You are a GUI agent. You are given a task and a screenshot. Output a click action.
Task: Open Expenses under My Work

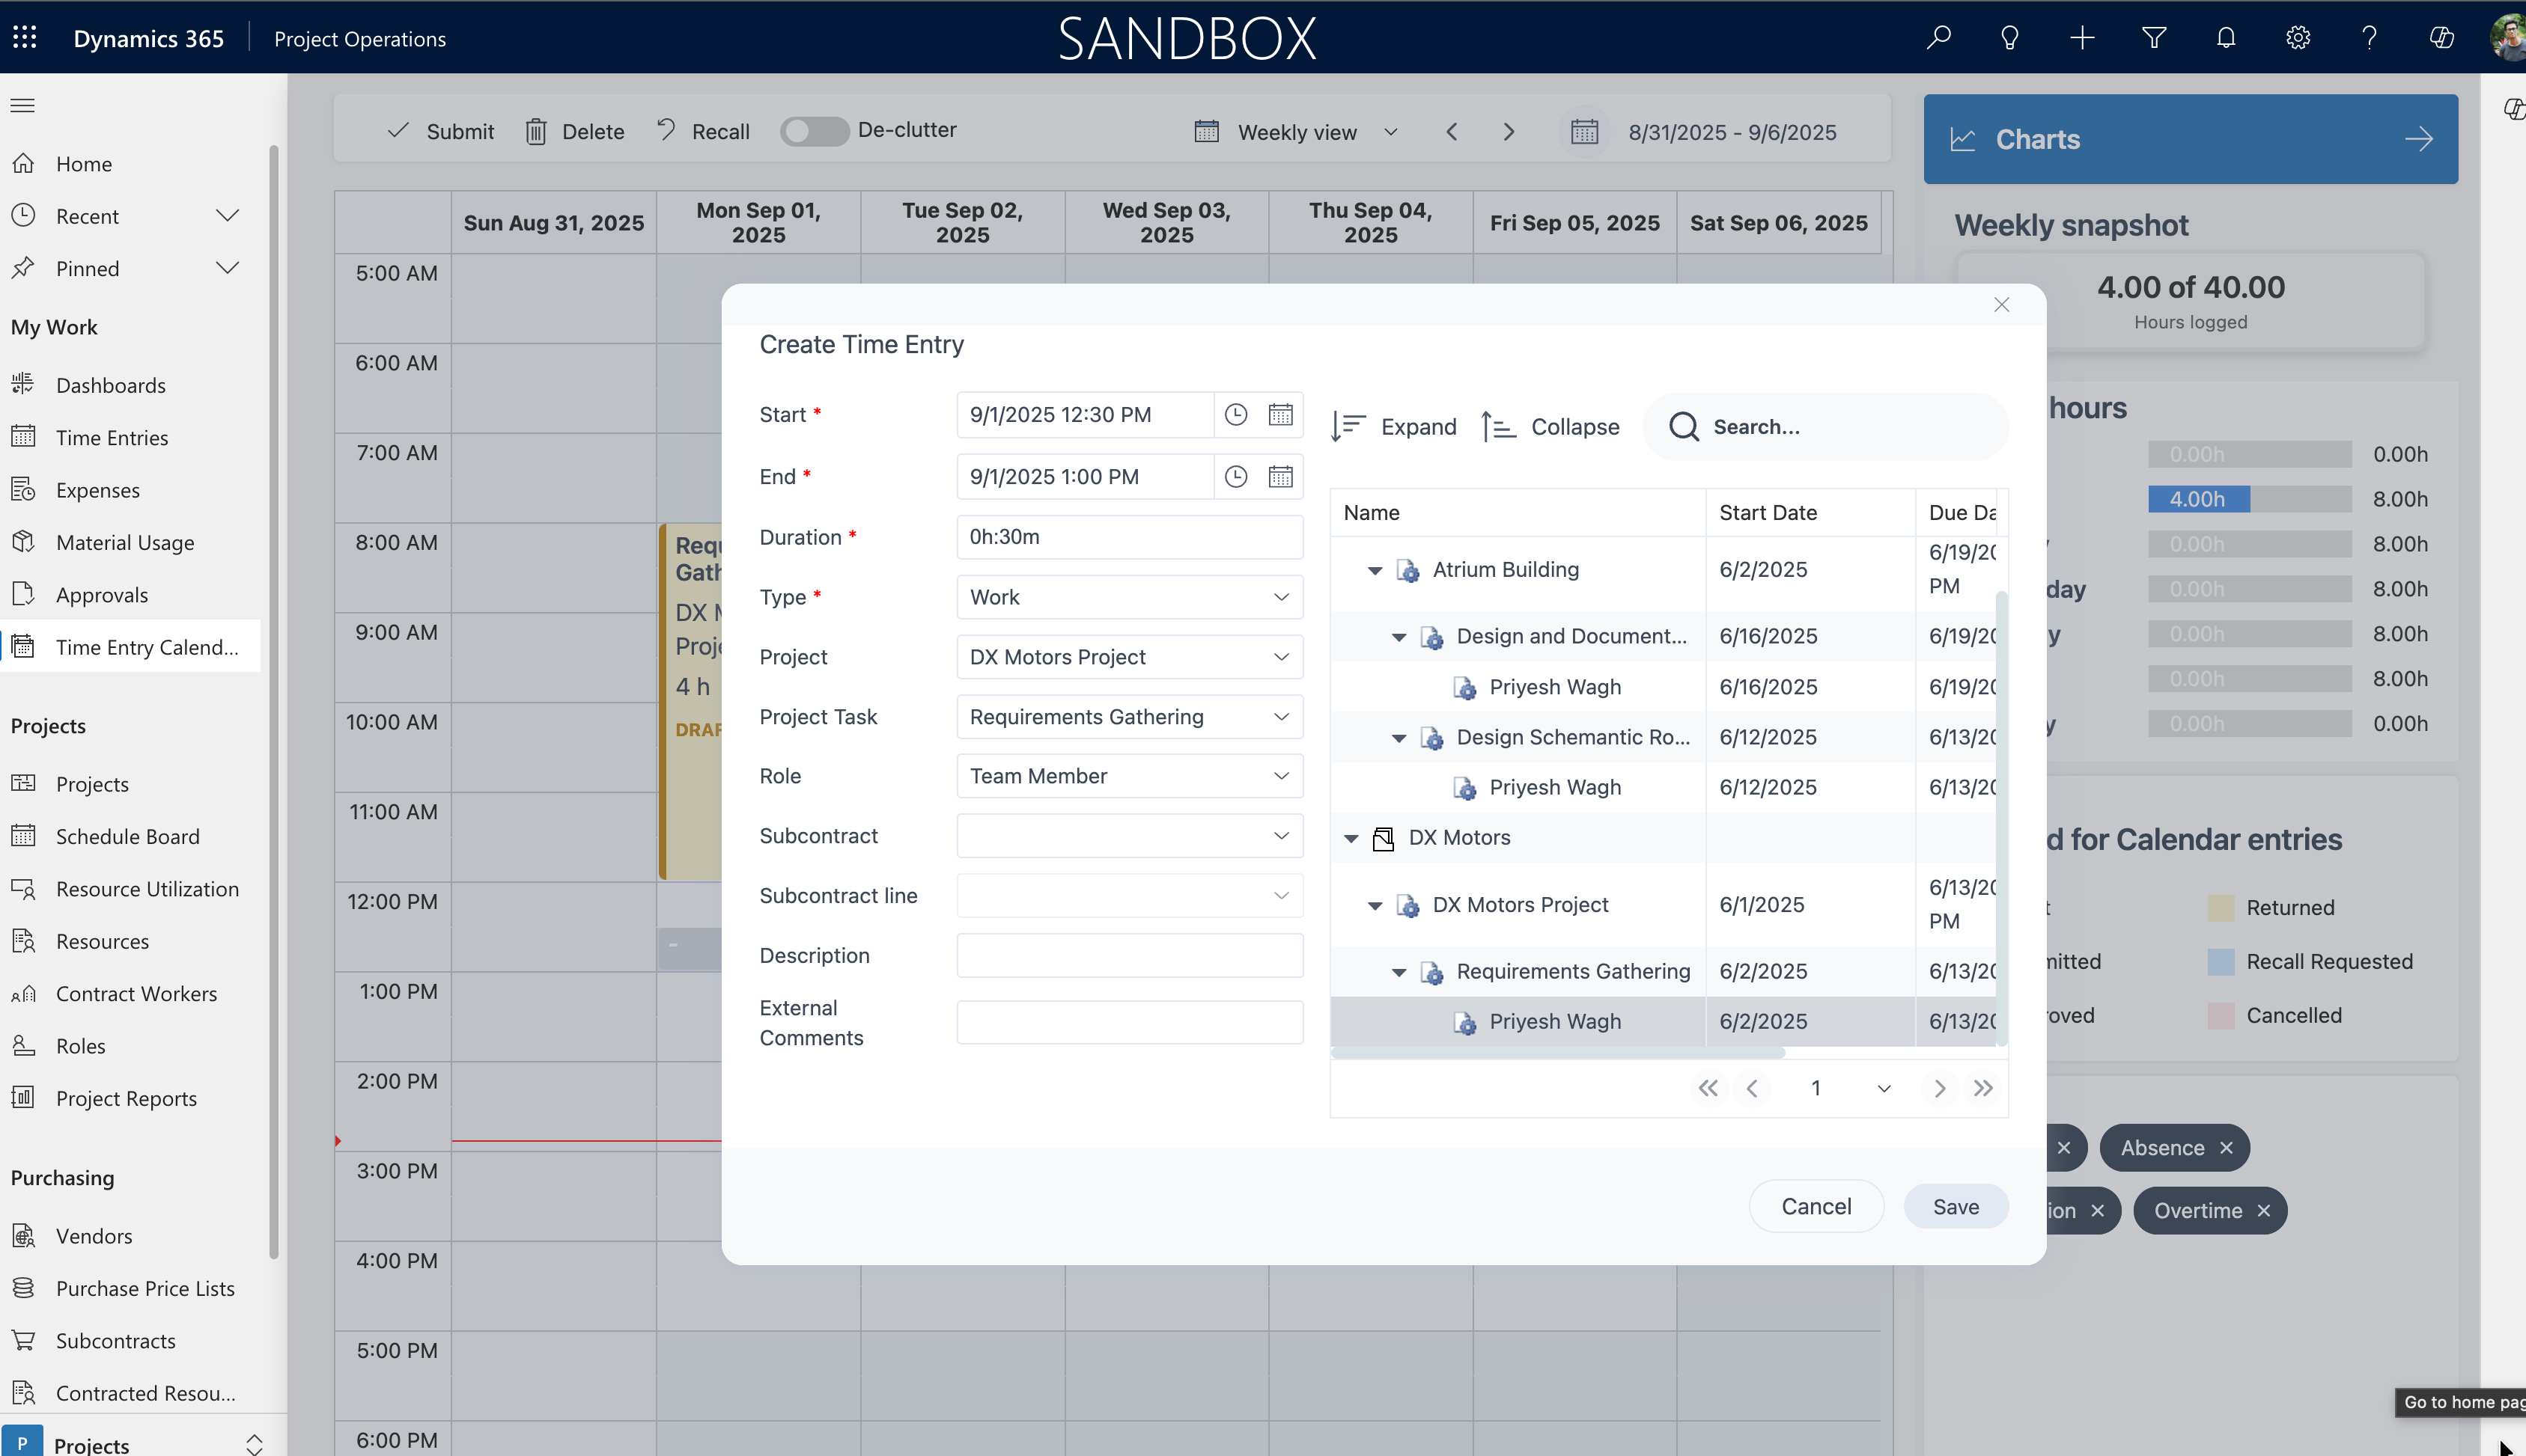coord(97,489)
